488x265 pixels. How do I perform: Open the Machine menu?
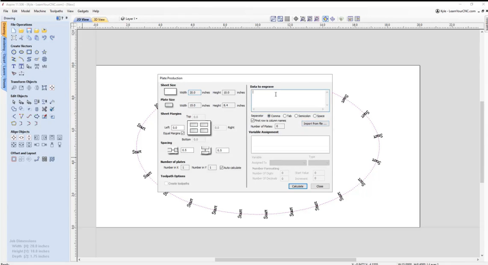pos(40,11)
